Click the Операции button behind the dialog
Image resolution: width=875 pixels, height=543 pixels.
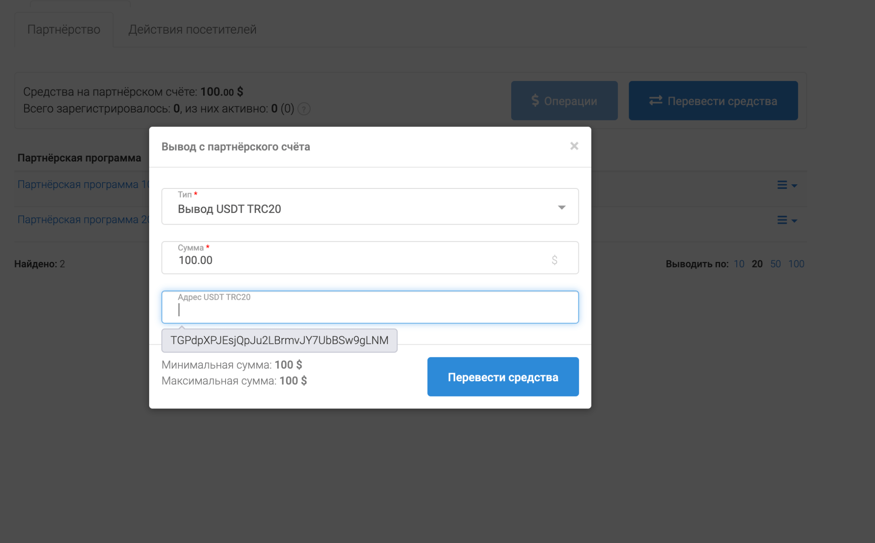(564, 101)
